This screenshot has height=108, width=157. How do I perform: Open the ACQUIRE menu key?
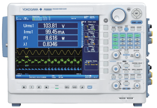point(139,29)
